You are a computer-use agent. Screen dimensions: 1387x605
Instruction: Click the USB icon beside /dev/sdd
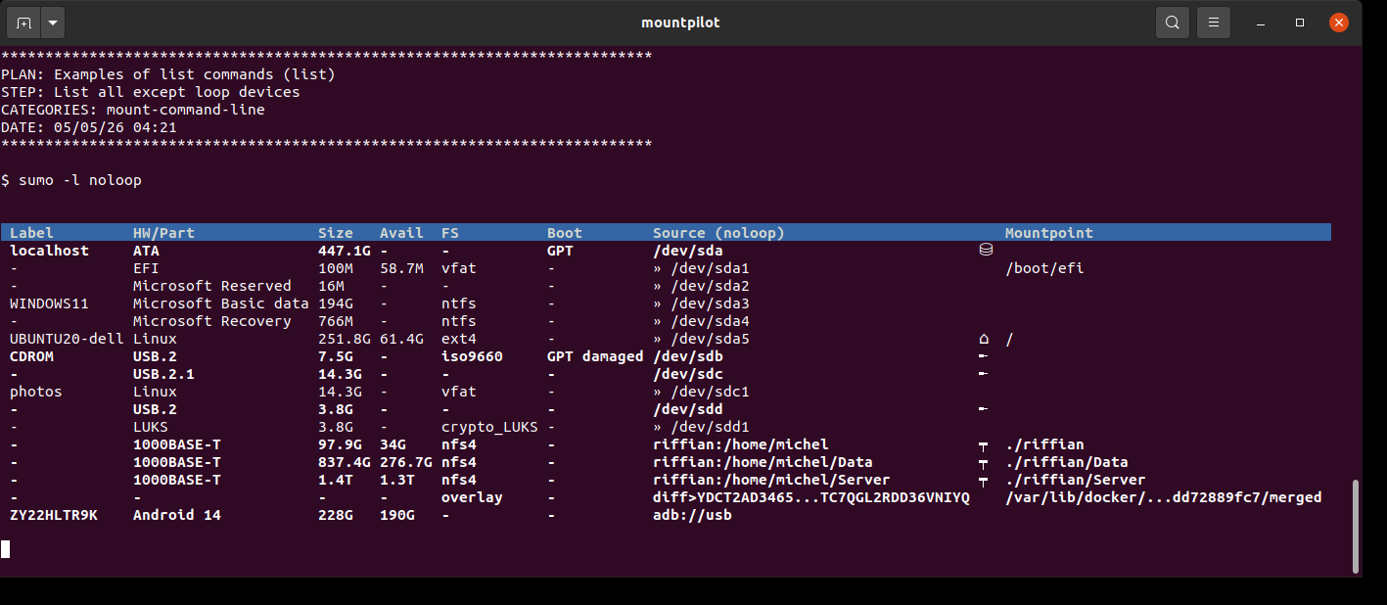984,409
